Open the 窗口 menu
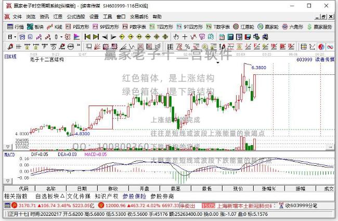Image resolution: width=338 pixels, height=221 pixels. pyautogui.click(x=121, y=17)
